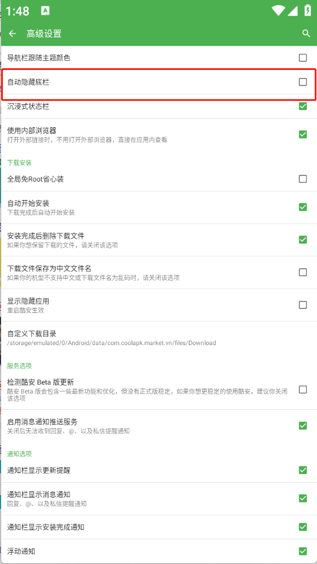Image resolution: width=317 pixels, height=564 pixels.
Task: Tap the back arrow in the header
Action: 13,33
